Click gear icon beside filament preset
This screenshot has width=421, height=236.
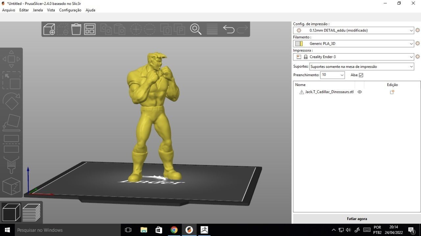click(x=417, y=43)
